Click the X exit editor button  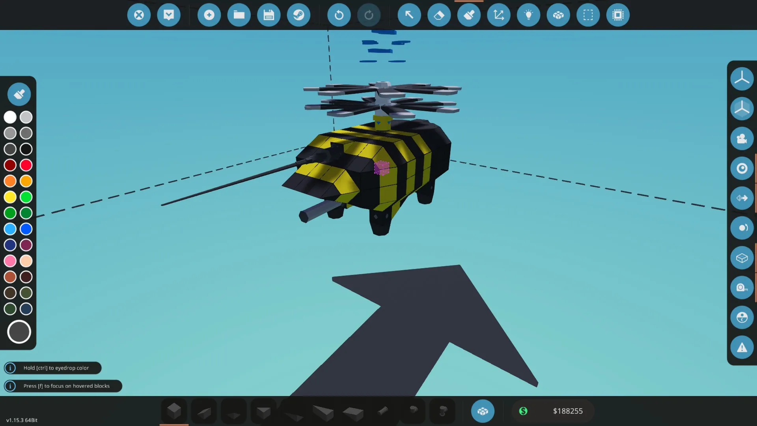tap(139, 15)
